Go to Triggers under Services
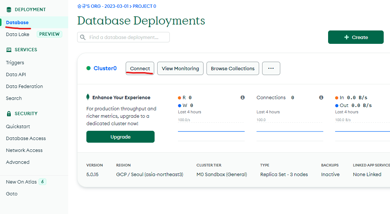390x214 pixels. [x=15, y=62]
